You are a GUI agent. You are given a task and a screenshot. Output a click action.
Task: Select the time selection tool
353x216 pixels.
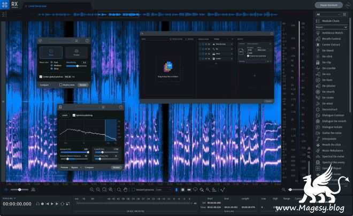(x=176, y=190)
